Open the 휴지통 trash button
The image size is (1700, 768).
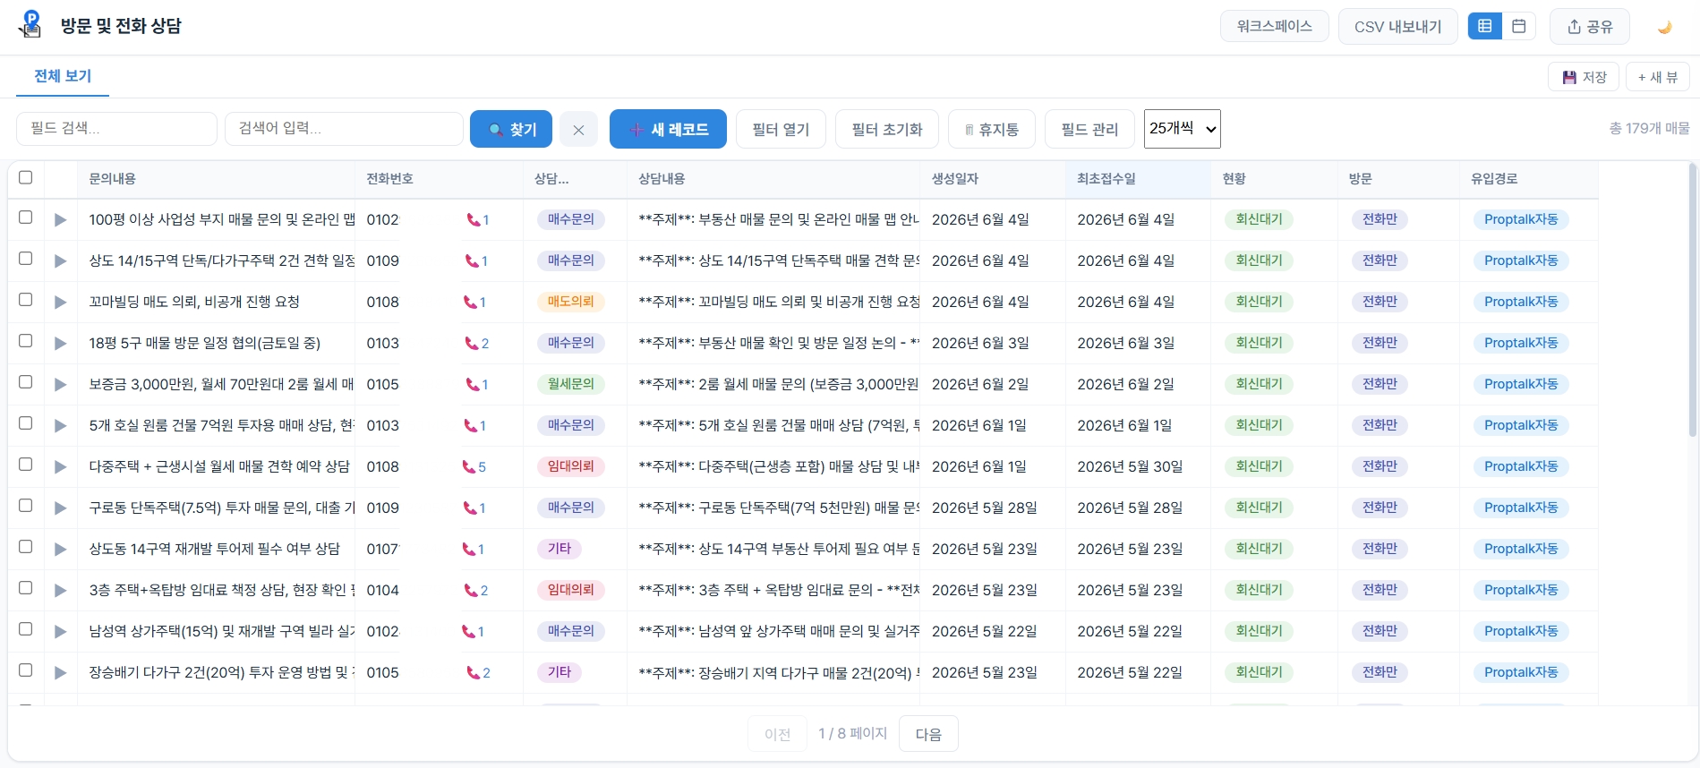(x=992, y=129)
